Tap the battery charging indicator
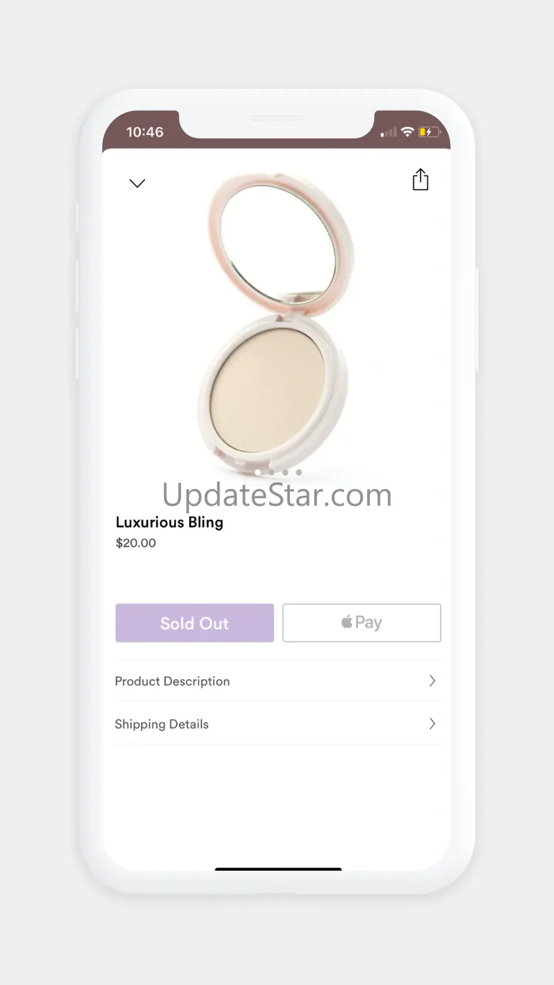The image size is (554, 985). (429, 132)
